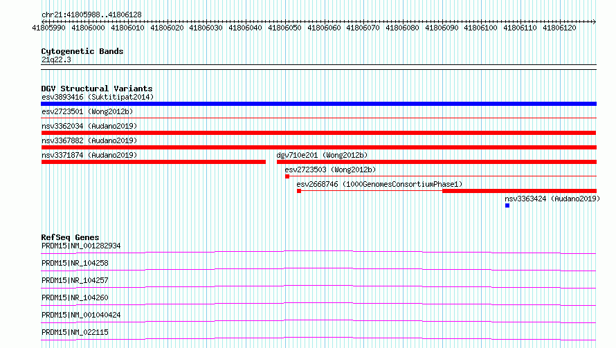Screen dimensions: 616x348
Task: Click ruler position 41806010
Action: tap(127, 28)
